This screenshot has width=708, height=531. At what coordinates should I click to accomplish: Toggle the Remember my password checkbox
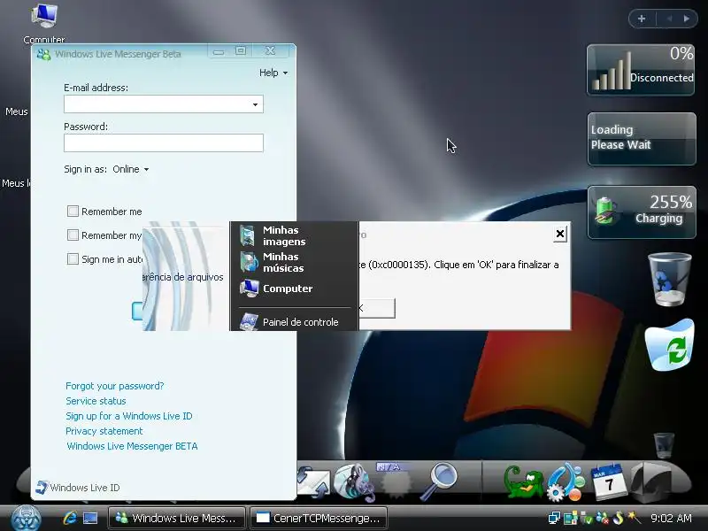point(73,235)
